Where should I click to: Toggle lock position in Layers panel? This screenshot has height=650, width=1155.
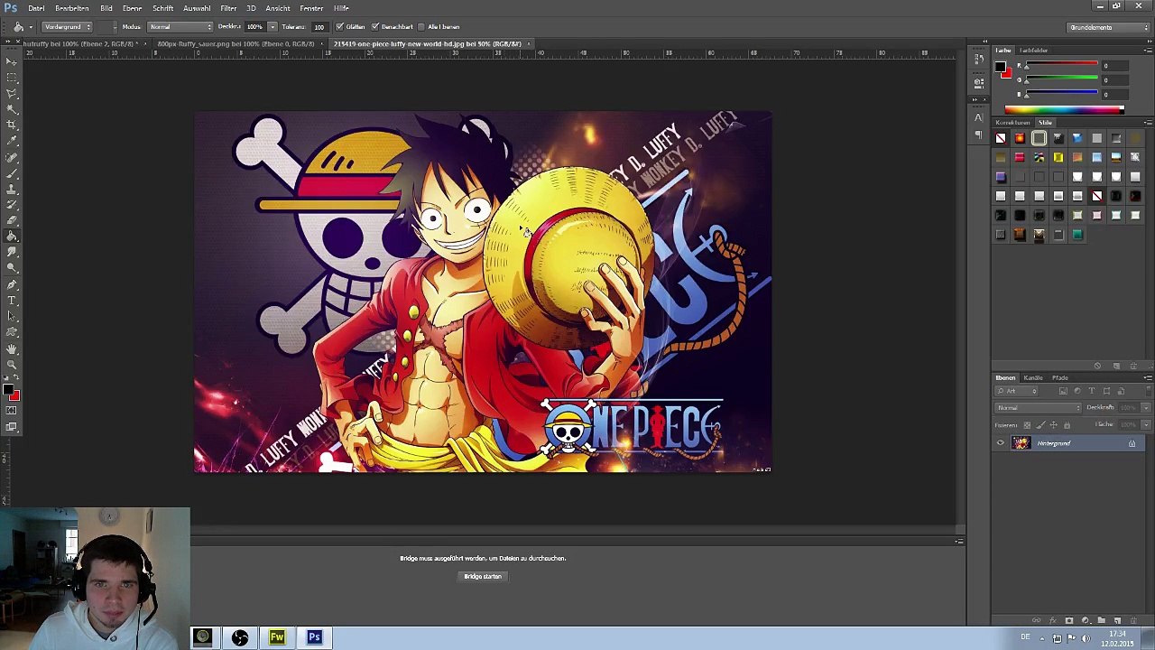click(x=1053, y=425)
